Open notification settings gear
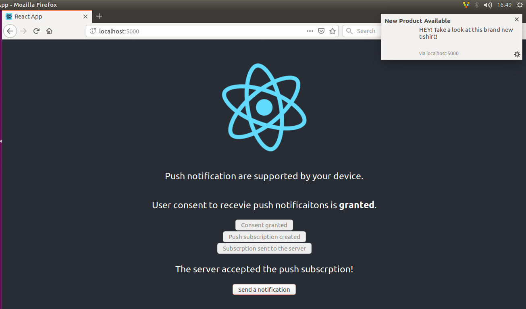The height and width of the screenshot is (309, 526). (x=517, y=54)
